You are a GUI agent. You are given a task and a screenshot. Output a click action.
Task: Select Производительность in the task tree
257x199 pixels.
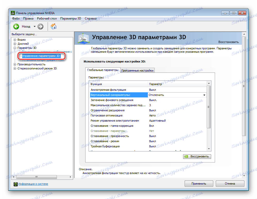[31, 64]
